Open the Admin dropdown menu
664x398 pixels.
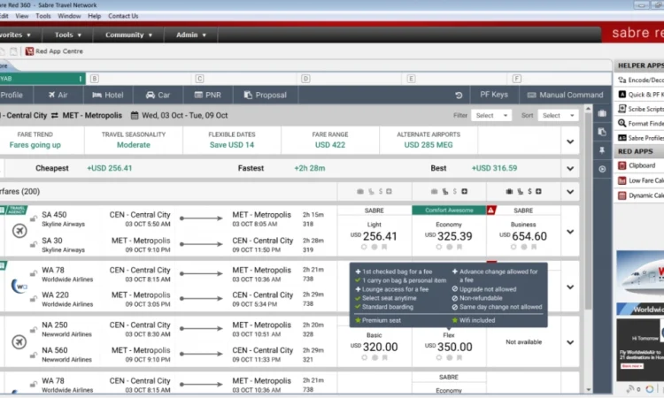click(191, 34)
